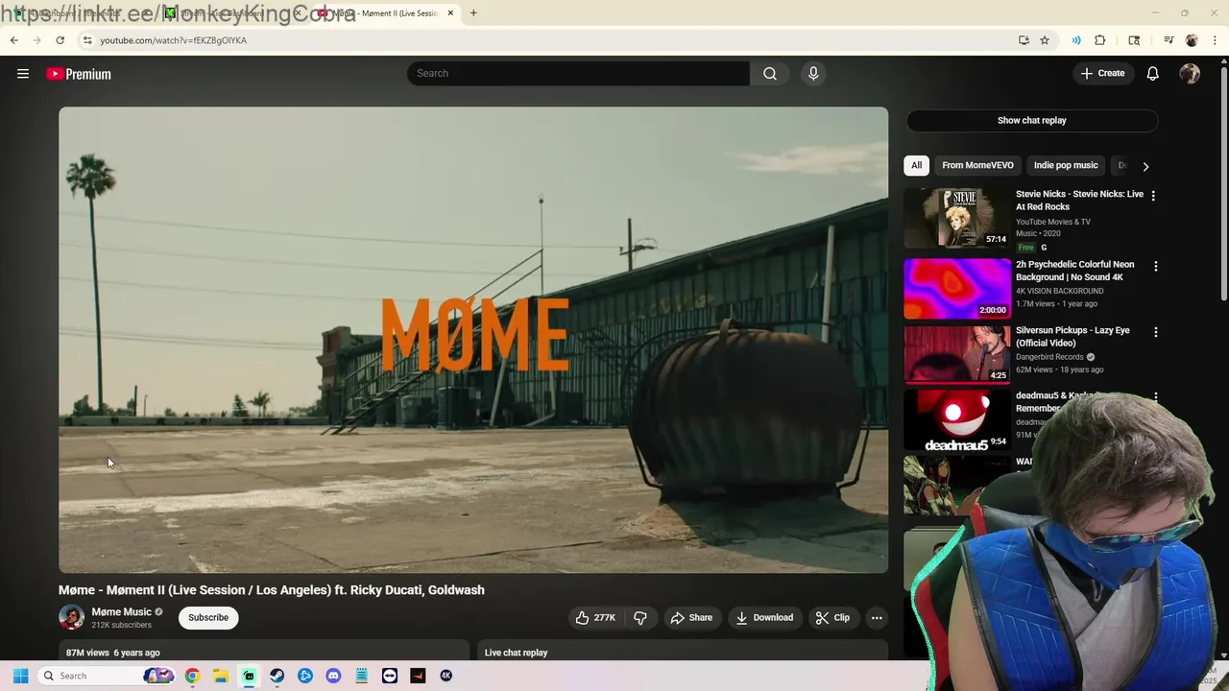This screenshot has height=691, width=1229.
Task: Open the YouTube hamburger guide menu
Action: (x=23, y=74)
